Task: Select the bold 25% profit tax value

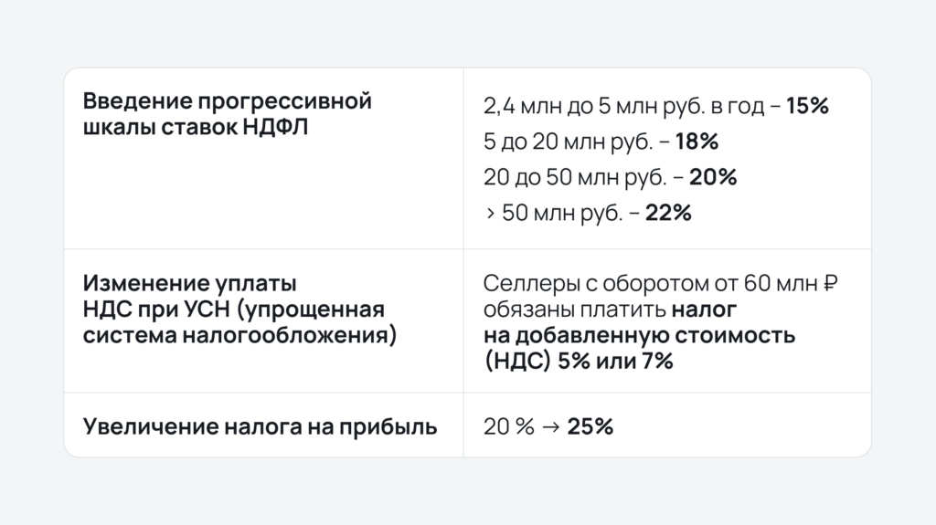Action: [590, 425]
